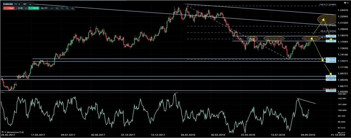351x138 pixels.
Task: Close the chart with the top-right X
Action: 348,3
